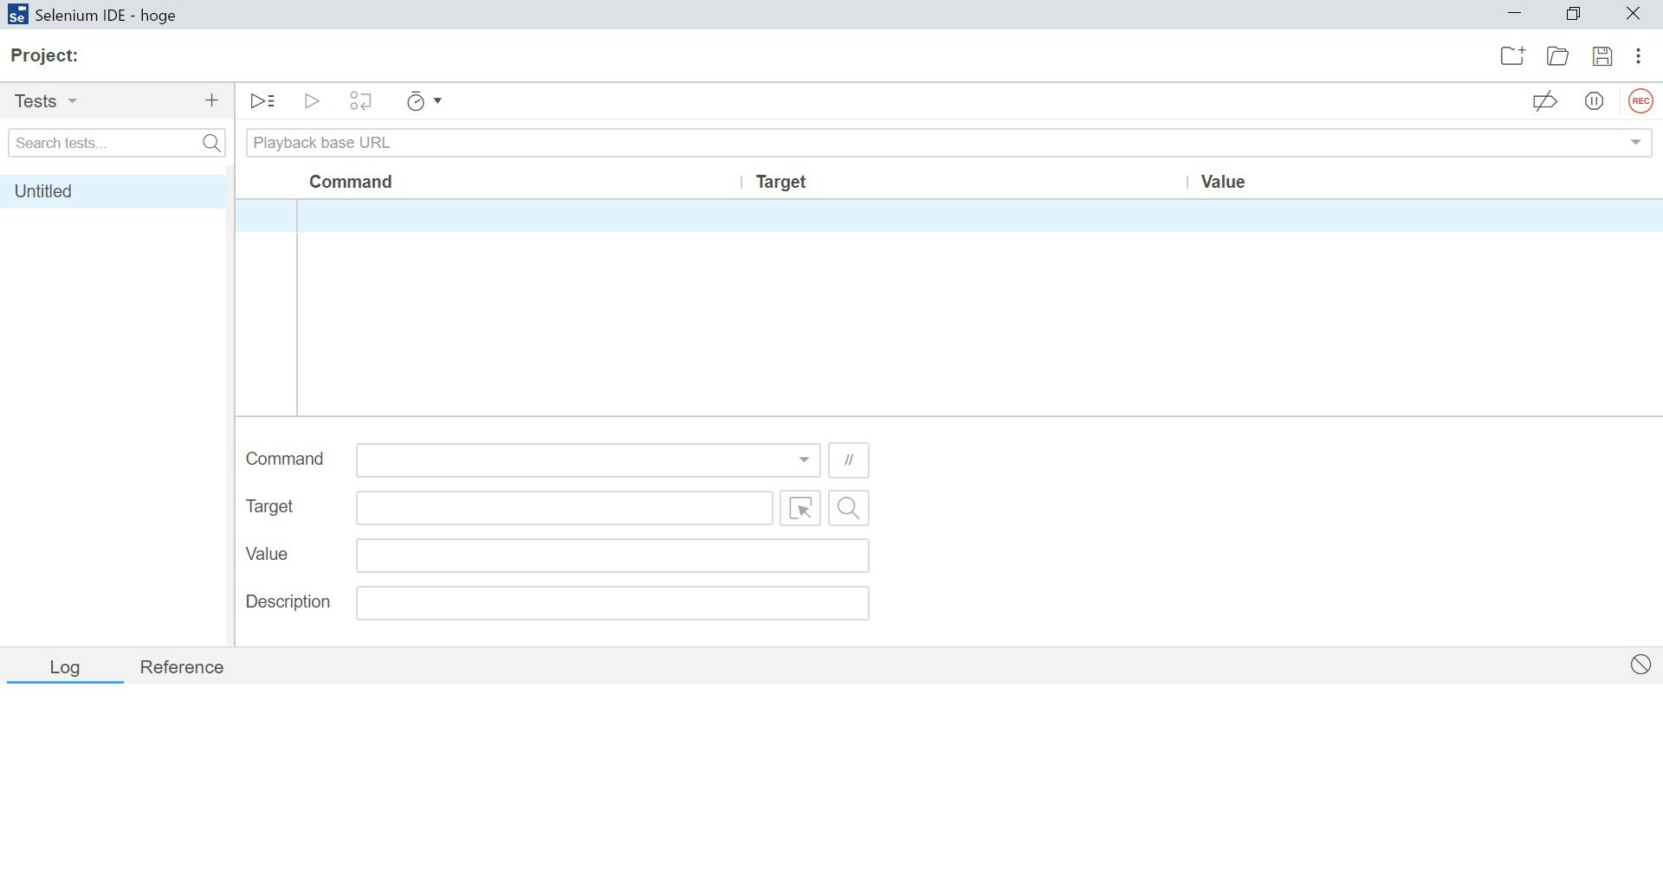The height and width of the screenshot is (881, 1663).
Task: Click the Find target in page icon
Action: point(849,508)
